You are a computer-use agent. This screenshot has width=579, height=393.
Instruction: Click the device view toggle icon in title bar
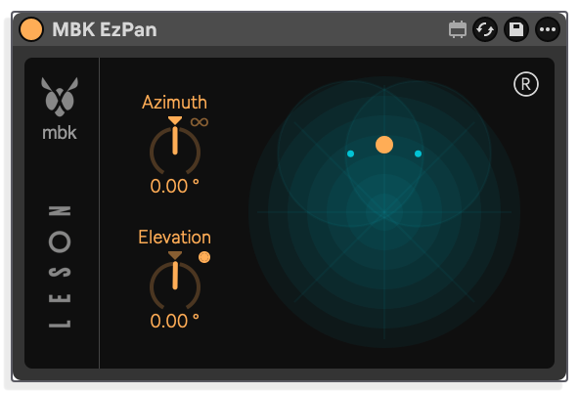pos(458,29)
